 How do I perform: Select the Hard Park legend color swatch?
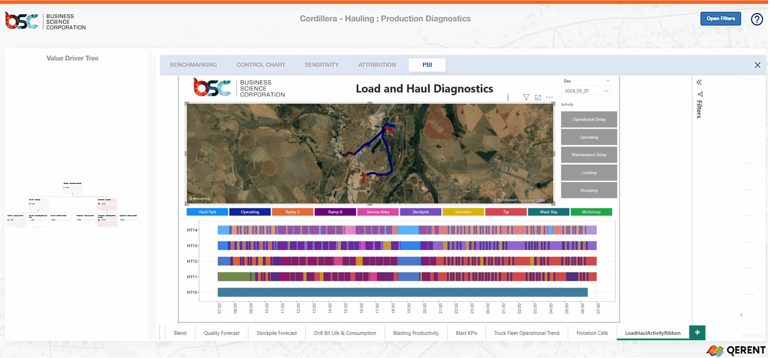(x=207, y=212)
